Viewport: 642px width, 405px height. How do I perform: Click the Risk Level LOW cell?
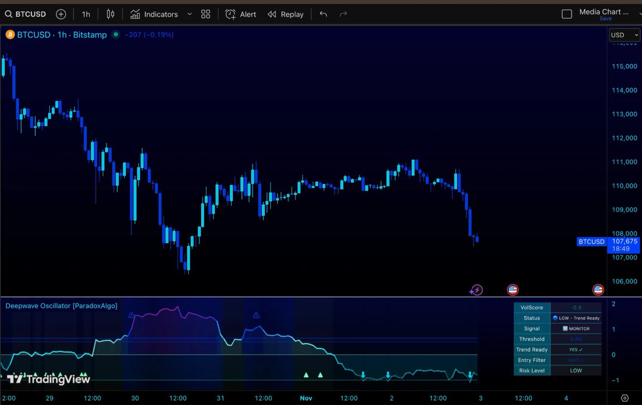tap(576, 370)
